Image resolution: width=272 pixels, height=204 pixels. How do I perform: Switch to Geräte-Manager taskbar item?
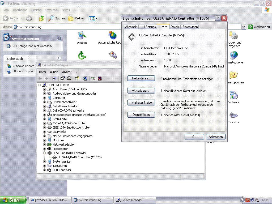tap(135, 200)
